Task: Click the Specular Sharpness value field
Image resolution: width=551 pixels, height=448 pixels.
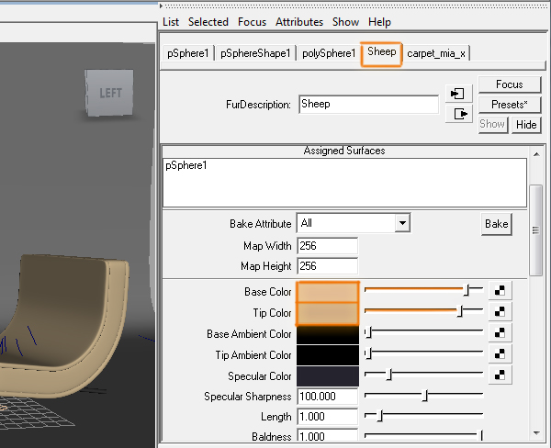Action: [x=328, y=397]
